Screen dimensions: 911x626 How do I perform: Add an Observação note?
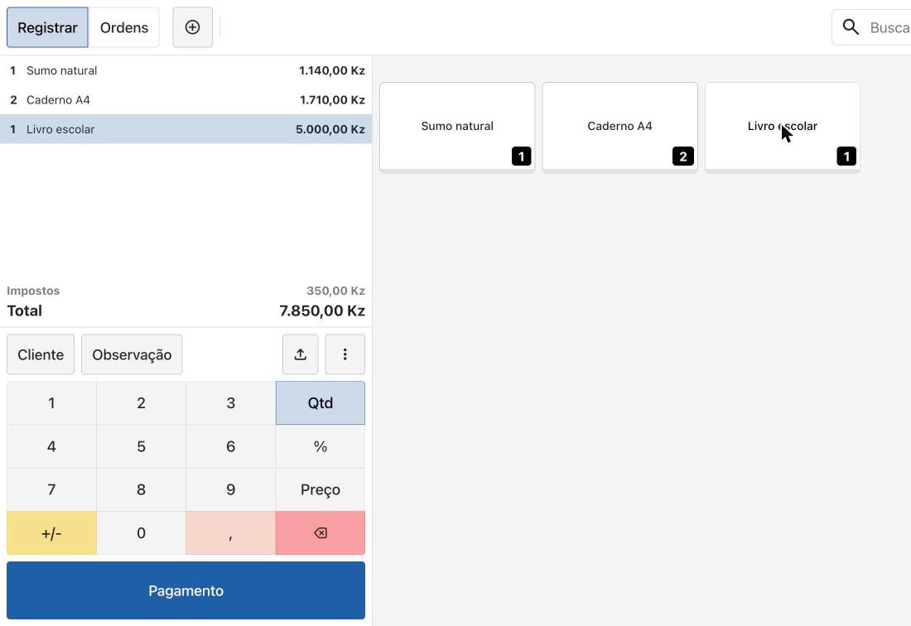click(132, 354)
